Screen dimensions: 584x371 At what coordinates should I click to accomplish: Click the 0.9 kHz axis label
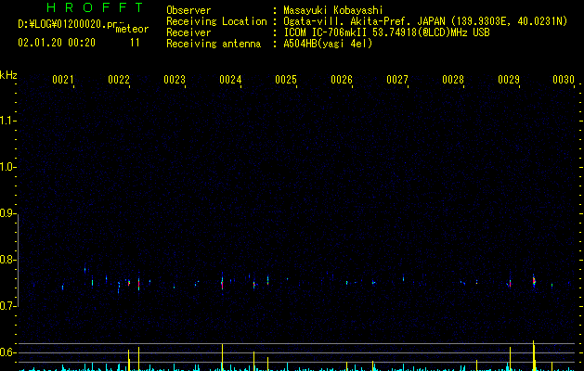(x=7, y=213)
